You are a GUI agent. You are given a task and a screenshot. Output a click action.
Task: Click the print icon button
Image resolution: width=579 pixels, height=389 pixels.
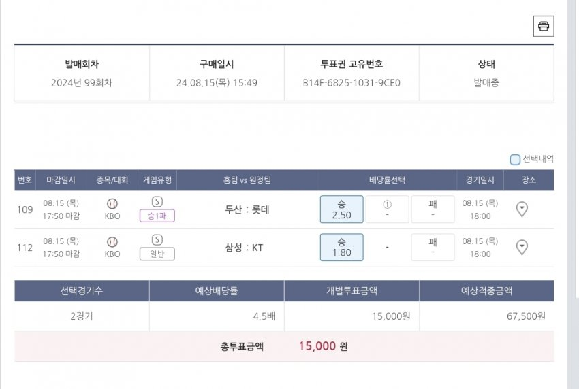coord(544,26)
